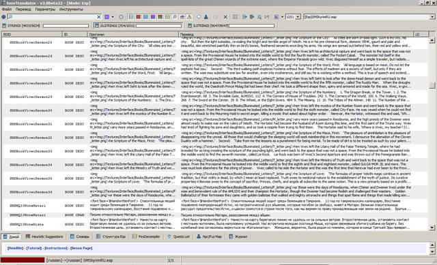Open the codepage combo box showing 1251

point(293,17)
